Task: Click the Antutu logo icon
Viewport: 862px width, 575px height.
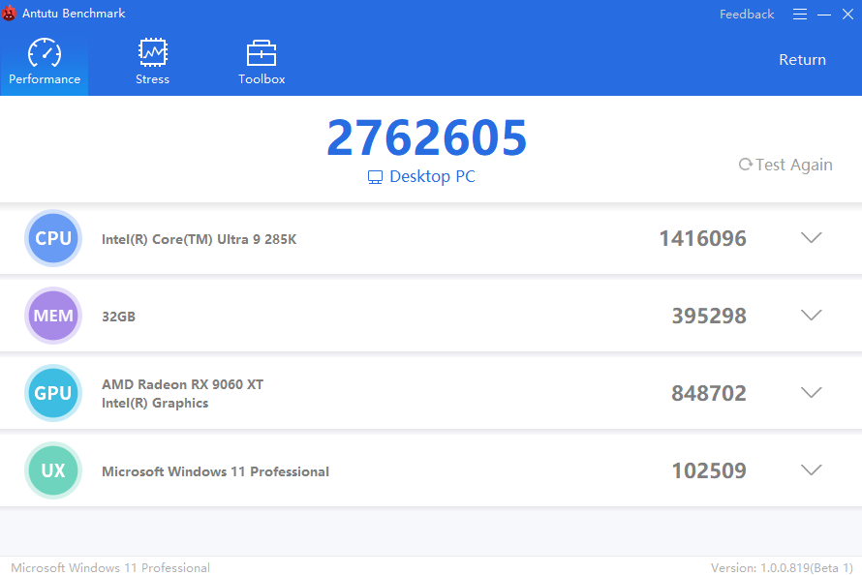Action: pos(10,14)
